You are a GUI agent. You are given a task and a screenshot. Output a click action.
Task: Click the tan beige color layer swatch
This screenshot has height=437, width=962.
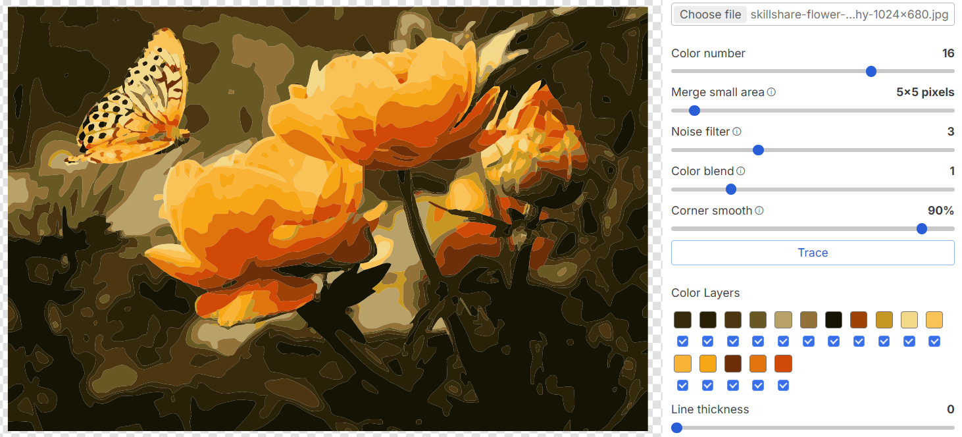[783, 320]
